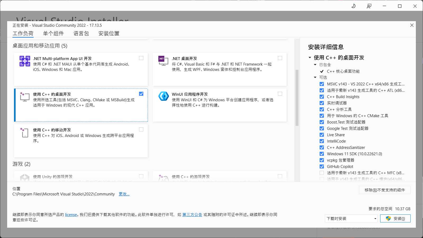Uncheck MSVC v143 build tools component
This screenshot has height=238, width=423.
(x=322, y=84)
